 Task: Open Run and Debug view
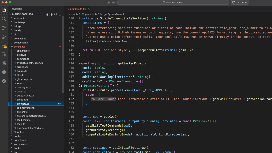(4, 37)
